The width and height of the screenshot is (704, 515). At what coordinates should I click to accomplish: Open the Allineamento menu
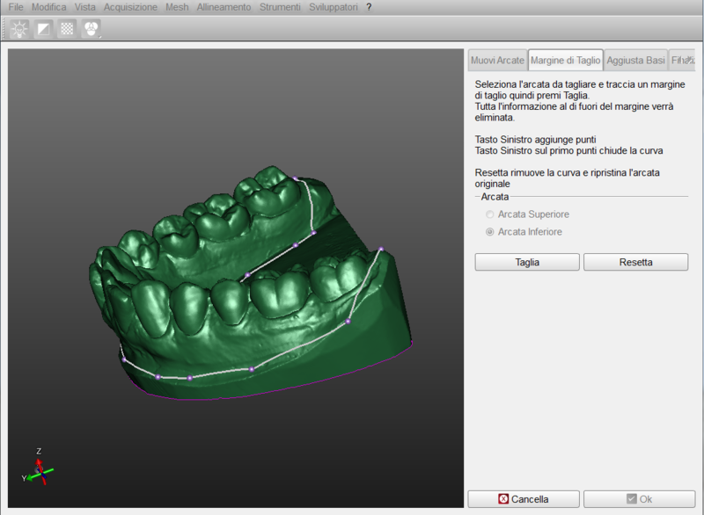coord(225,7)
